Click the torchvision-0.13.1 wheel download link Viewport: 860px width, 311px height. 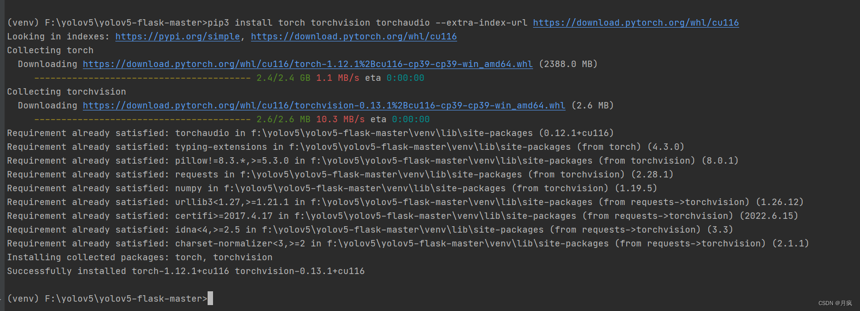coord(324,105)
